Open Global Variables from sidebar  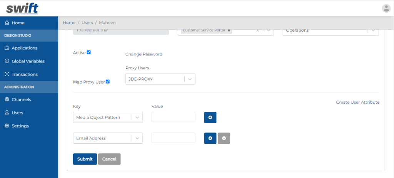click(28, 61)
